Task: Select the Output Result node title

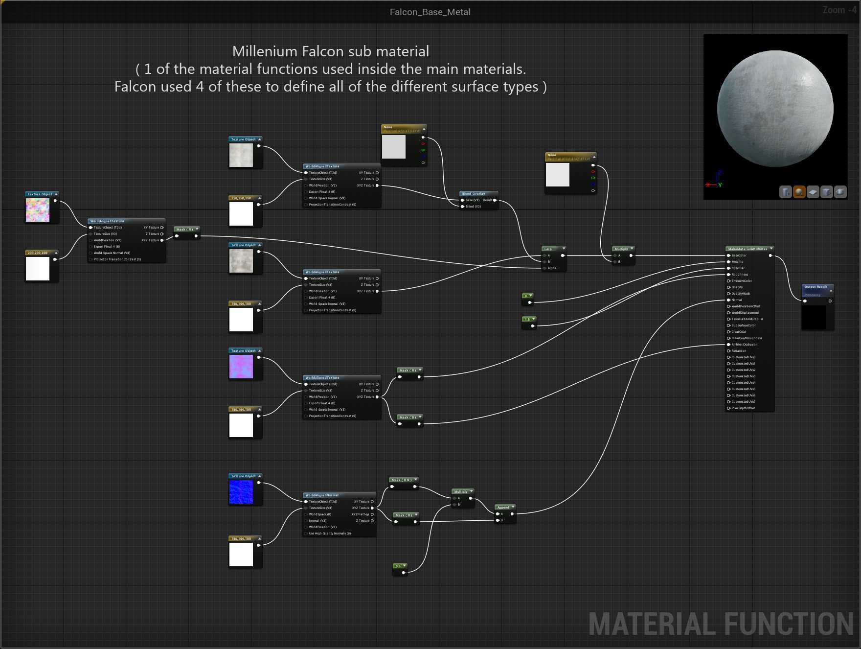Action: click(816, 287)
